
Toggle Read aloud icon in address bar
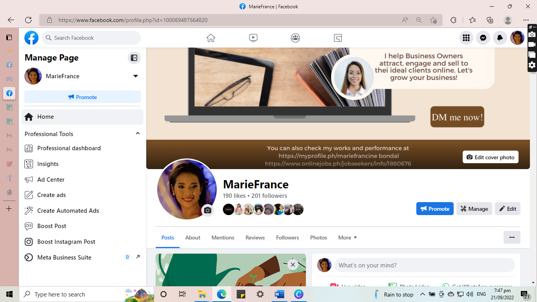point(405,20)
